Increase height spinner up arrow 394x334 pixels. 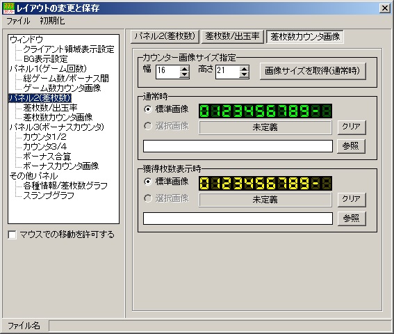(x=244, y=68)
